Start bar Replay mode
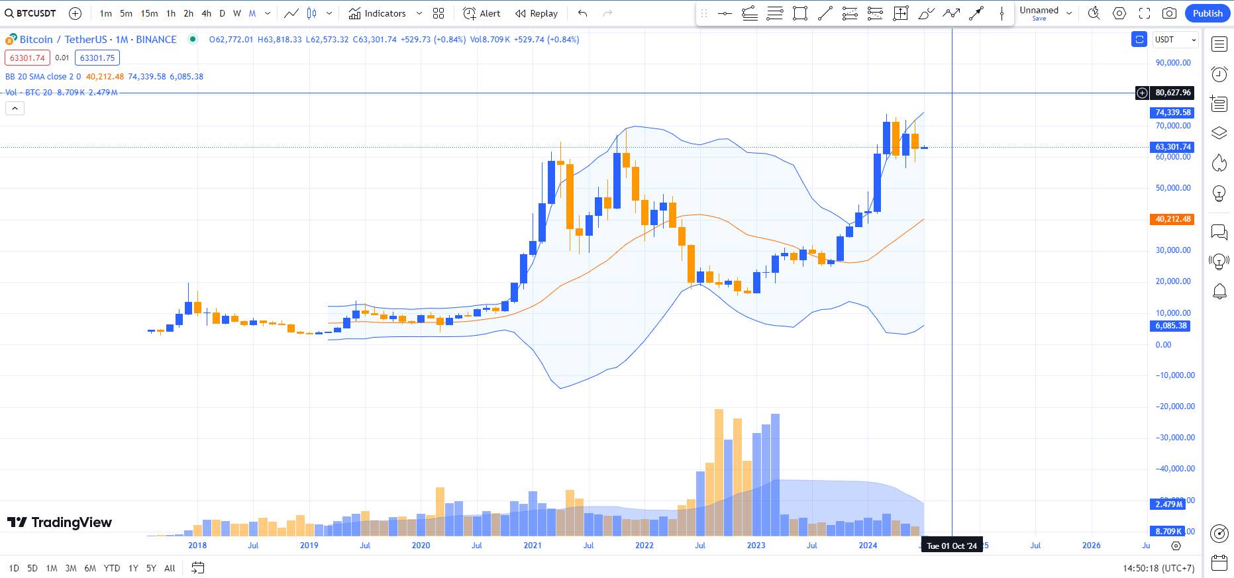1234x578 pixels. pos(537,13)
